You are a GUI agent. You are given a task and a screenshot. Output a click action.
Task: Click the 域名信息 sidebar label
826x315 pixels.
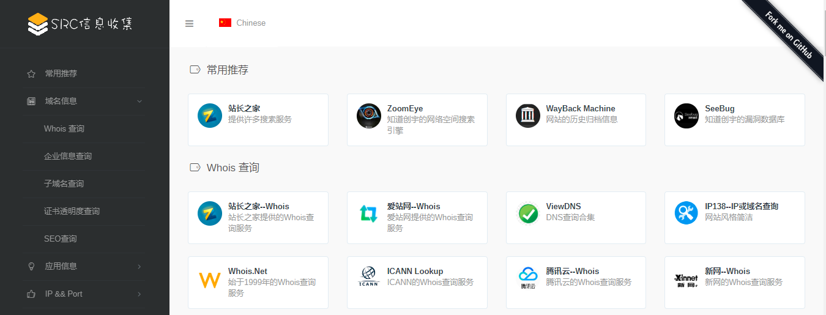coord(61,101)
